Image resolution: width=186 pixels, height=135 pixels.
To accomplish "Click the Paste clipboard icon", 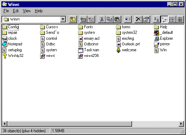I will [117, 20].
